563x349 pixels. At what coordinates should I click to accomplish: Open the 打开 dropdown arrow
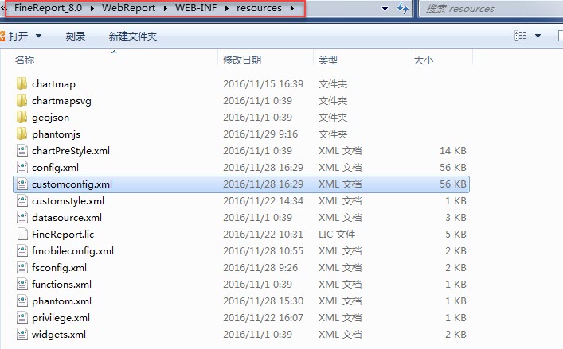38,36
